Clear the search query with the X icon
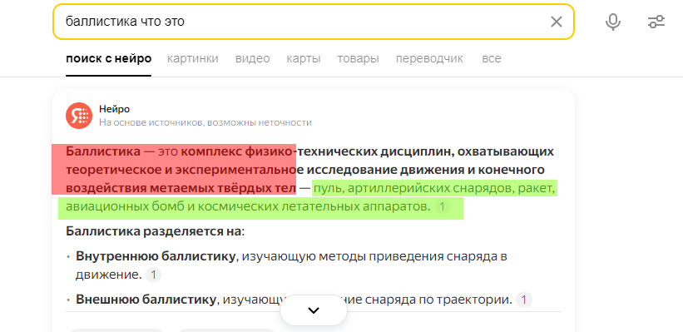This screenshot has height=332, width=683. pyautogui.click(x=557, y=22)
